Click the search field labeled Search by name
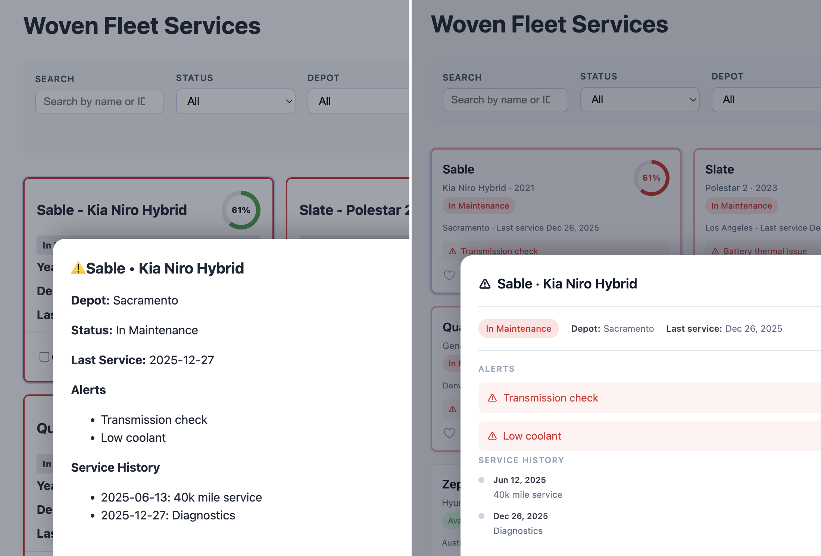The width and height of the screenshot is (821, 556). click(505, 100)
